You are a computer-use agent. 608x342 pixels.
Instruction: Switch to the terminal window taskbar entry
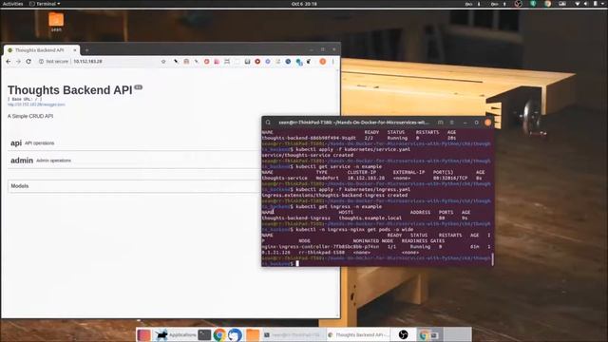[293, 334]
